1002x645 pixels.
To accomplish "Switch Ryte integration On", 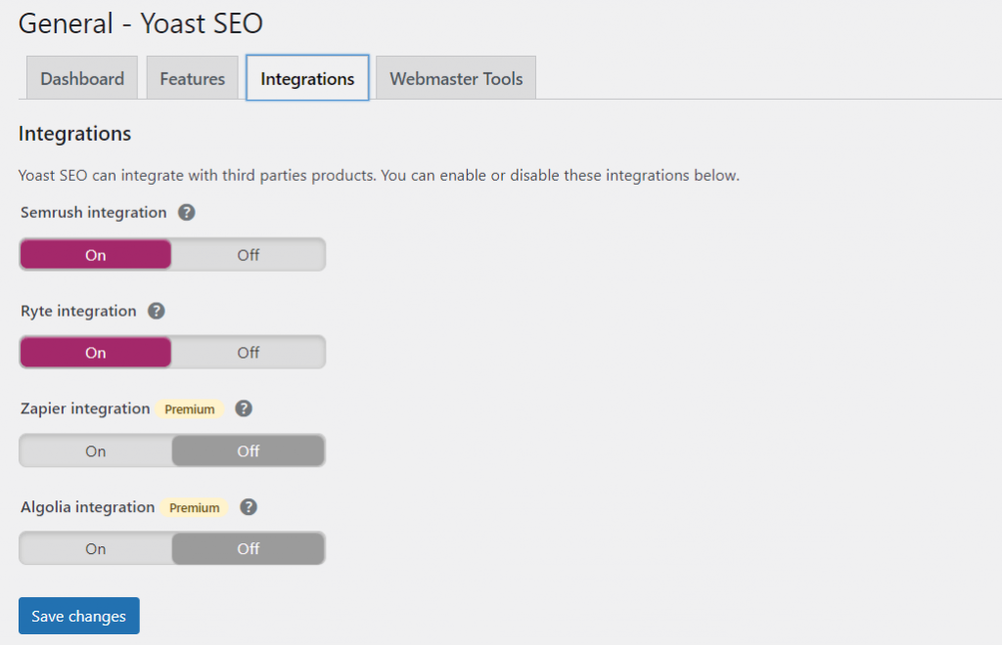I will (x=96, y=352).
